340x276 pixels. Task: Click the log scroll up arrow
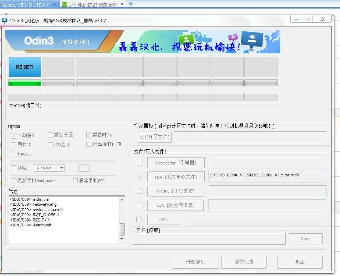click(x=122, y=199)
